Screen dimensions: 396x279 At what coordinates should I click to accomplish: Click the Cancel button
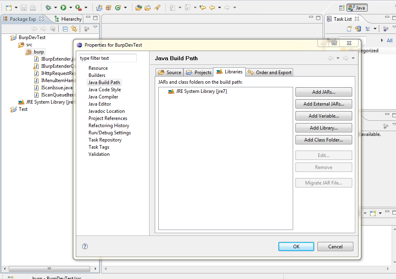pyautogui.click(x=335, y=246)
